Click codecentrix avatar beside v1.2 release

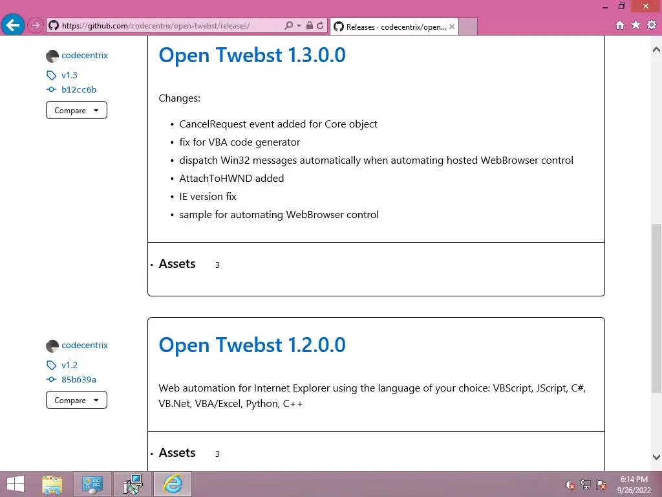[52, 346]
